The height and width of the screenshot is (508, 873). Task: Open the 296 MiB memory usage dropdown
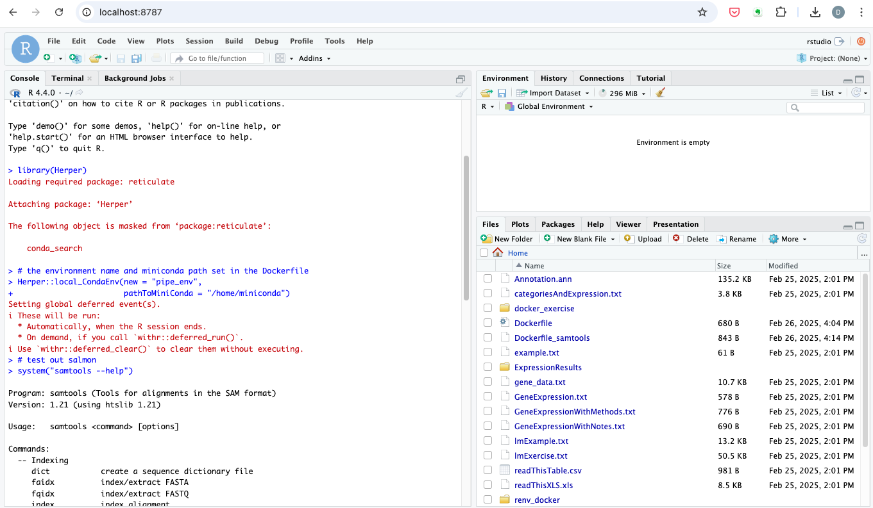(623, 93)
